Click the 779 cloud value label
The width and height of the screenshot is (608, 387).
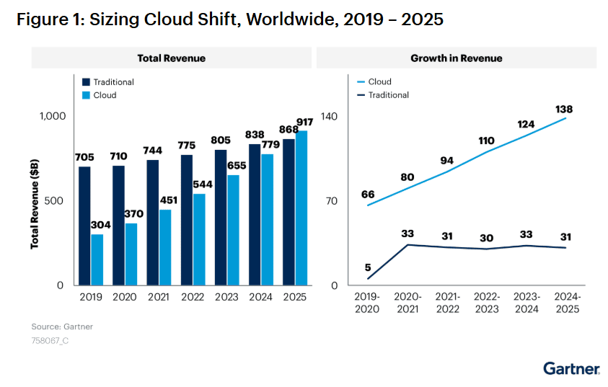pos(270,145)
